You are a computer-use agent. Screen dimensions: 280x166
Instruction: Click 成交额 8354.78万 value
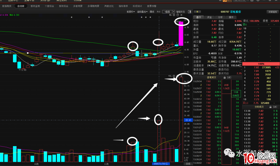[235, 42]
